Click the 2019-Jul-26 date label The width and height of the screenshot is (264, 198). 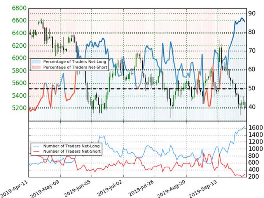(142, 188)
